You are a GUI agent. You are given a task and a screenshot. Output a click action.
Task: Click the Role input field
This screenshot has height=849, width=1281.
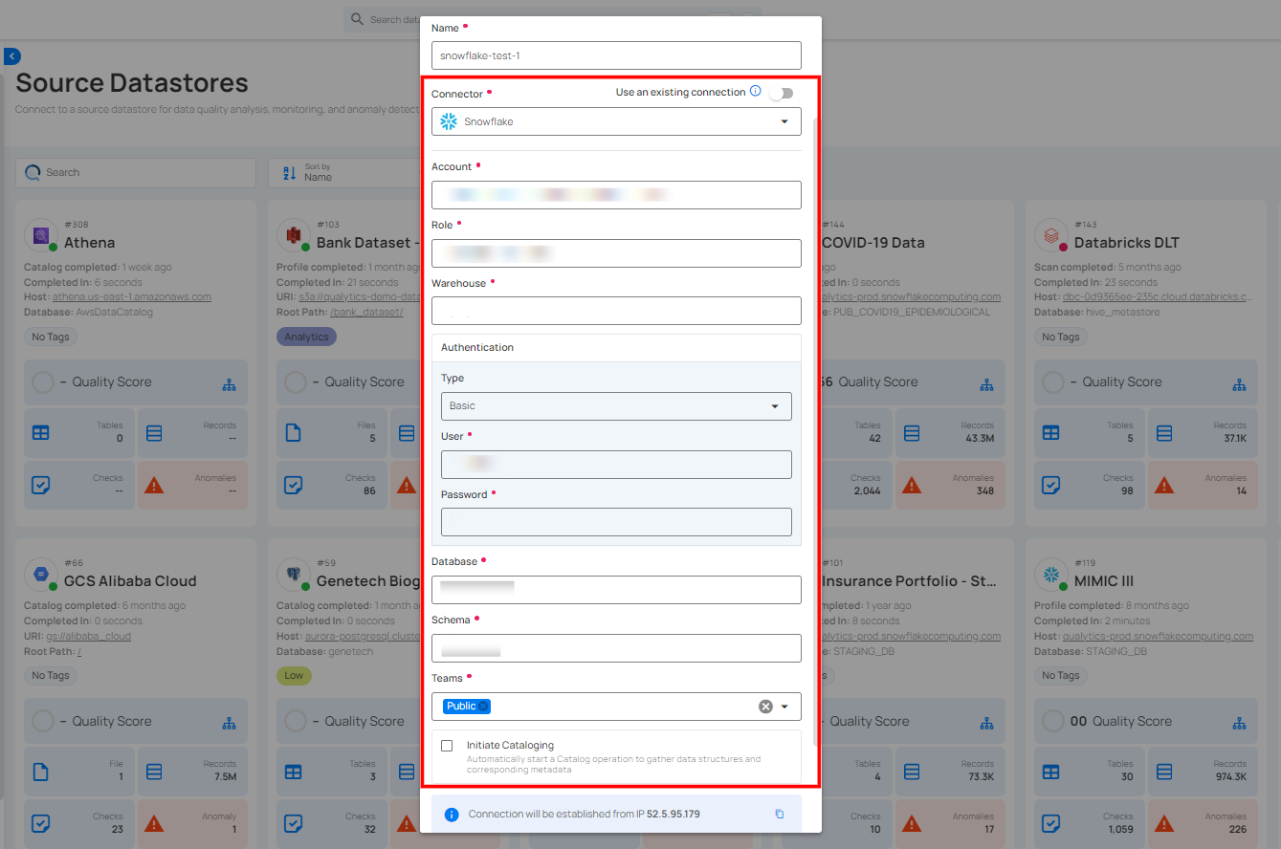pyautogui.click(x=616, y=253)
